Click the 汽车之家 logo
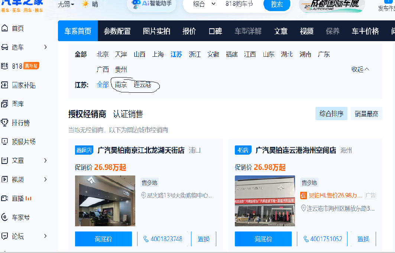Viewport: 395px width, 253px height. (22, 6)
